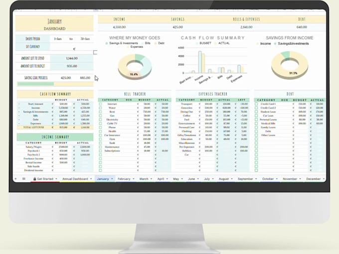Viewport: 339px width, 254px height.
Task: Open the October tab dropdown arrow
Action: (x=277, y=179)
